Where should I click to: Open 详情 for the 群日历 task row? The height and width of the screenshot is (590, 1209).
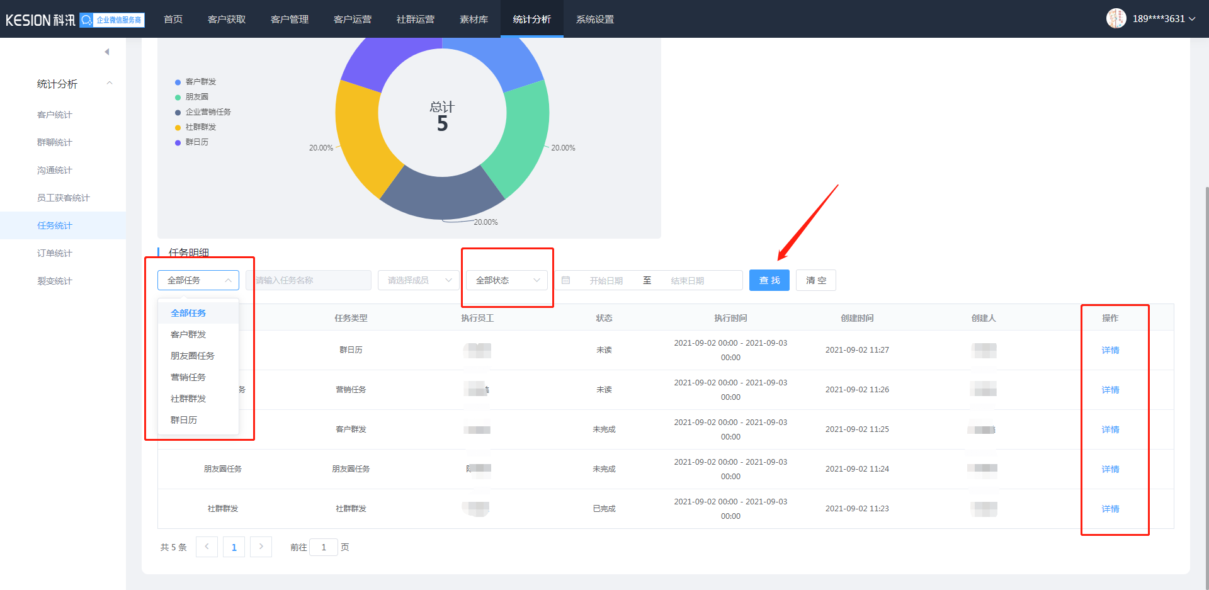tap(1110, 350)
